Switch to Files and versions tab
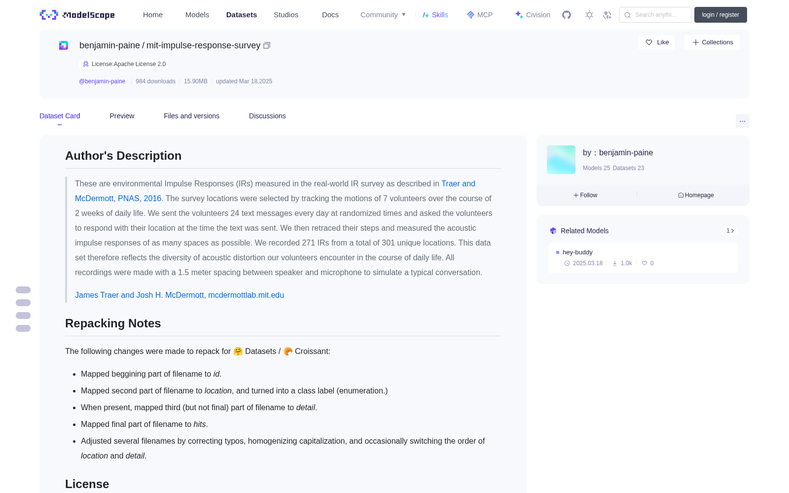This screenshot has height=493, width=789. click(191, 116)
